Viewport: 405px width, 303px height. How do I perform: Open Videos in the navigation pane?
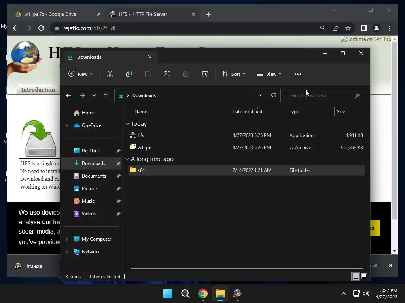(89, 214)
